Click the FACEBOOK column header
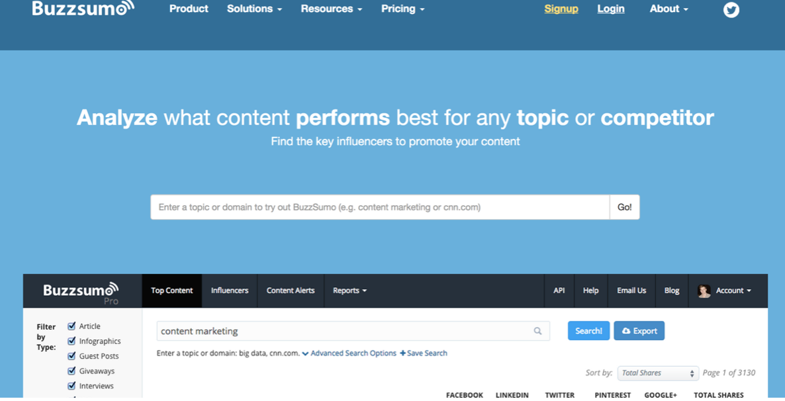Image resolution: width=785 pixels, height=401 pixels. pos(465,395)
